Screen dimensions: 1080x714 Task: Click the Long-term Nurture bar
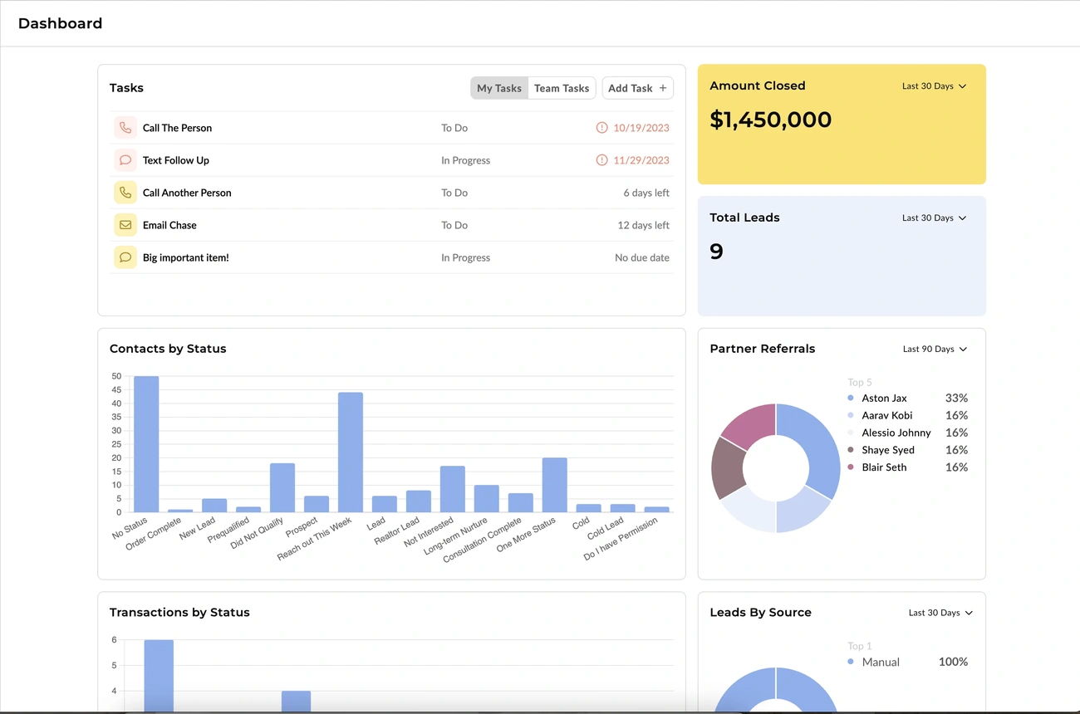pyautogui.click(x=487, y=498)
